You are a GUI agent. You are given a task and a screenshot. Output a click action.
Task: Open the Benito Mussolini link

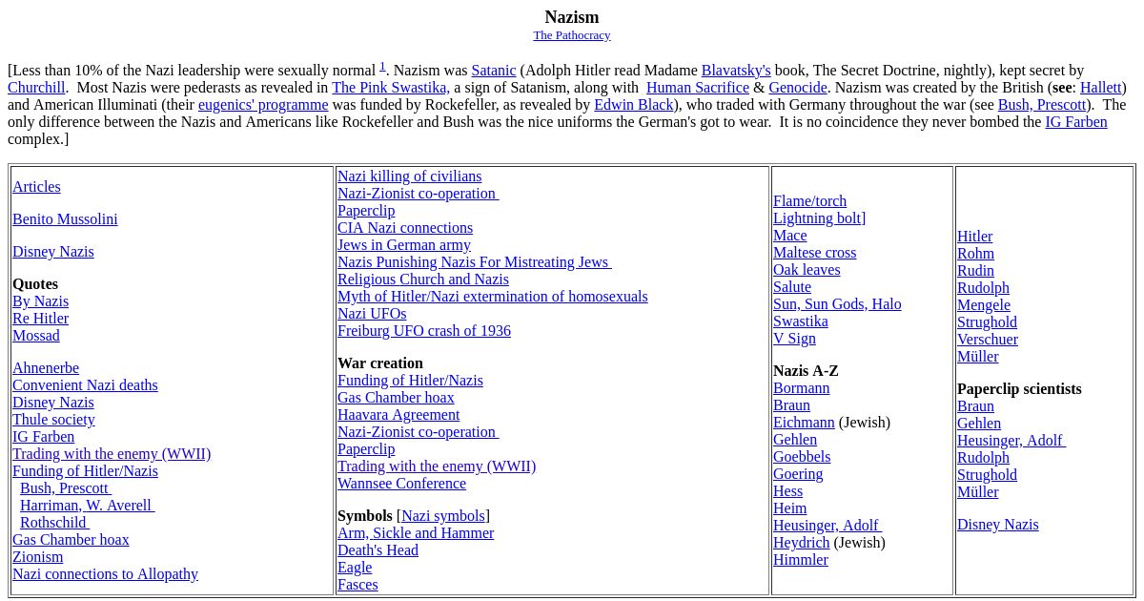(65, 219)
